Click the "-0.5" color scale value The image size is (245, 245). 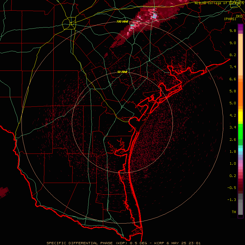tap(232, 188)
